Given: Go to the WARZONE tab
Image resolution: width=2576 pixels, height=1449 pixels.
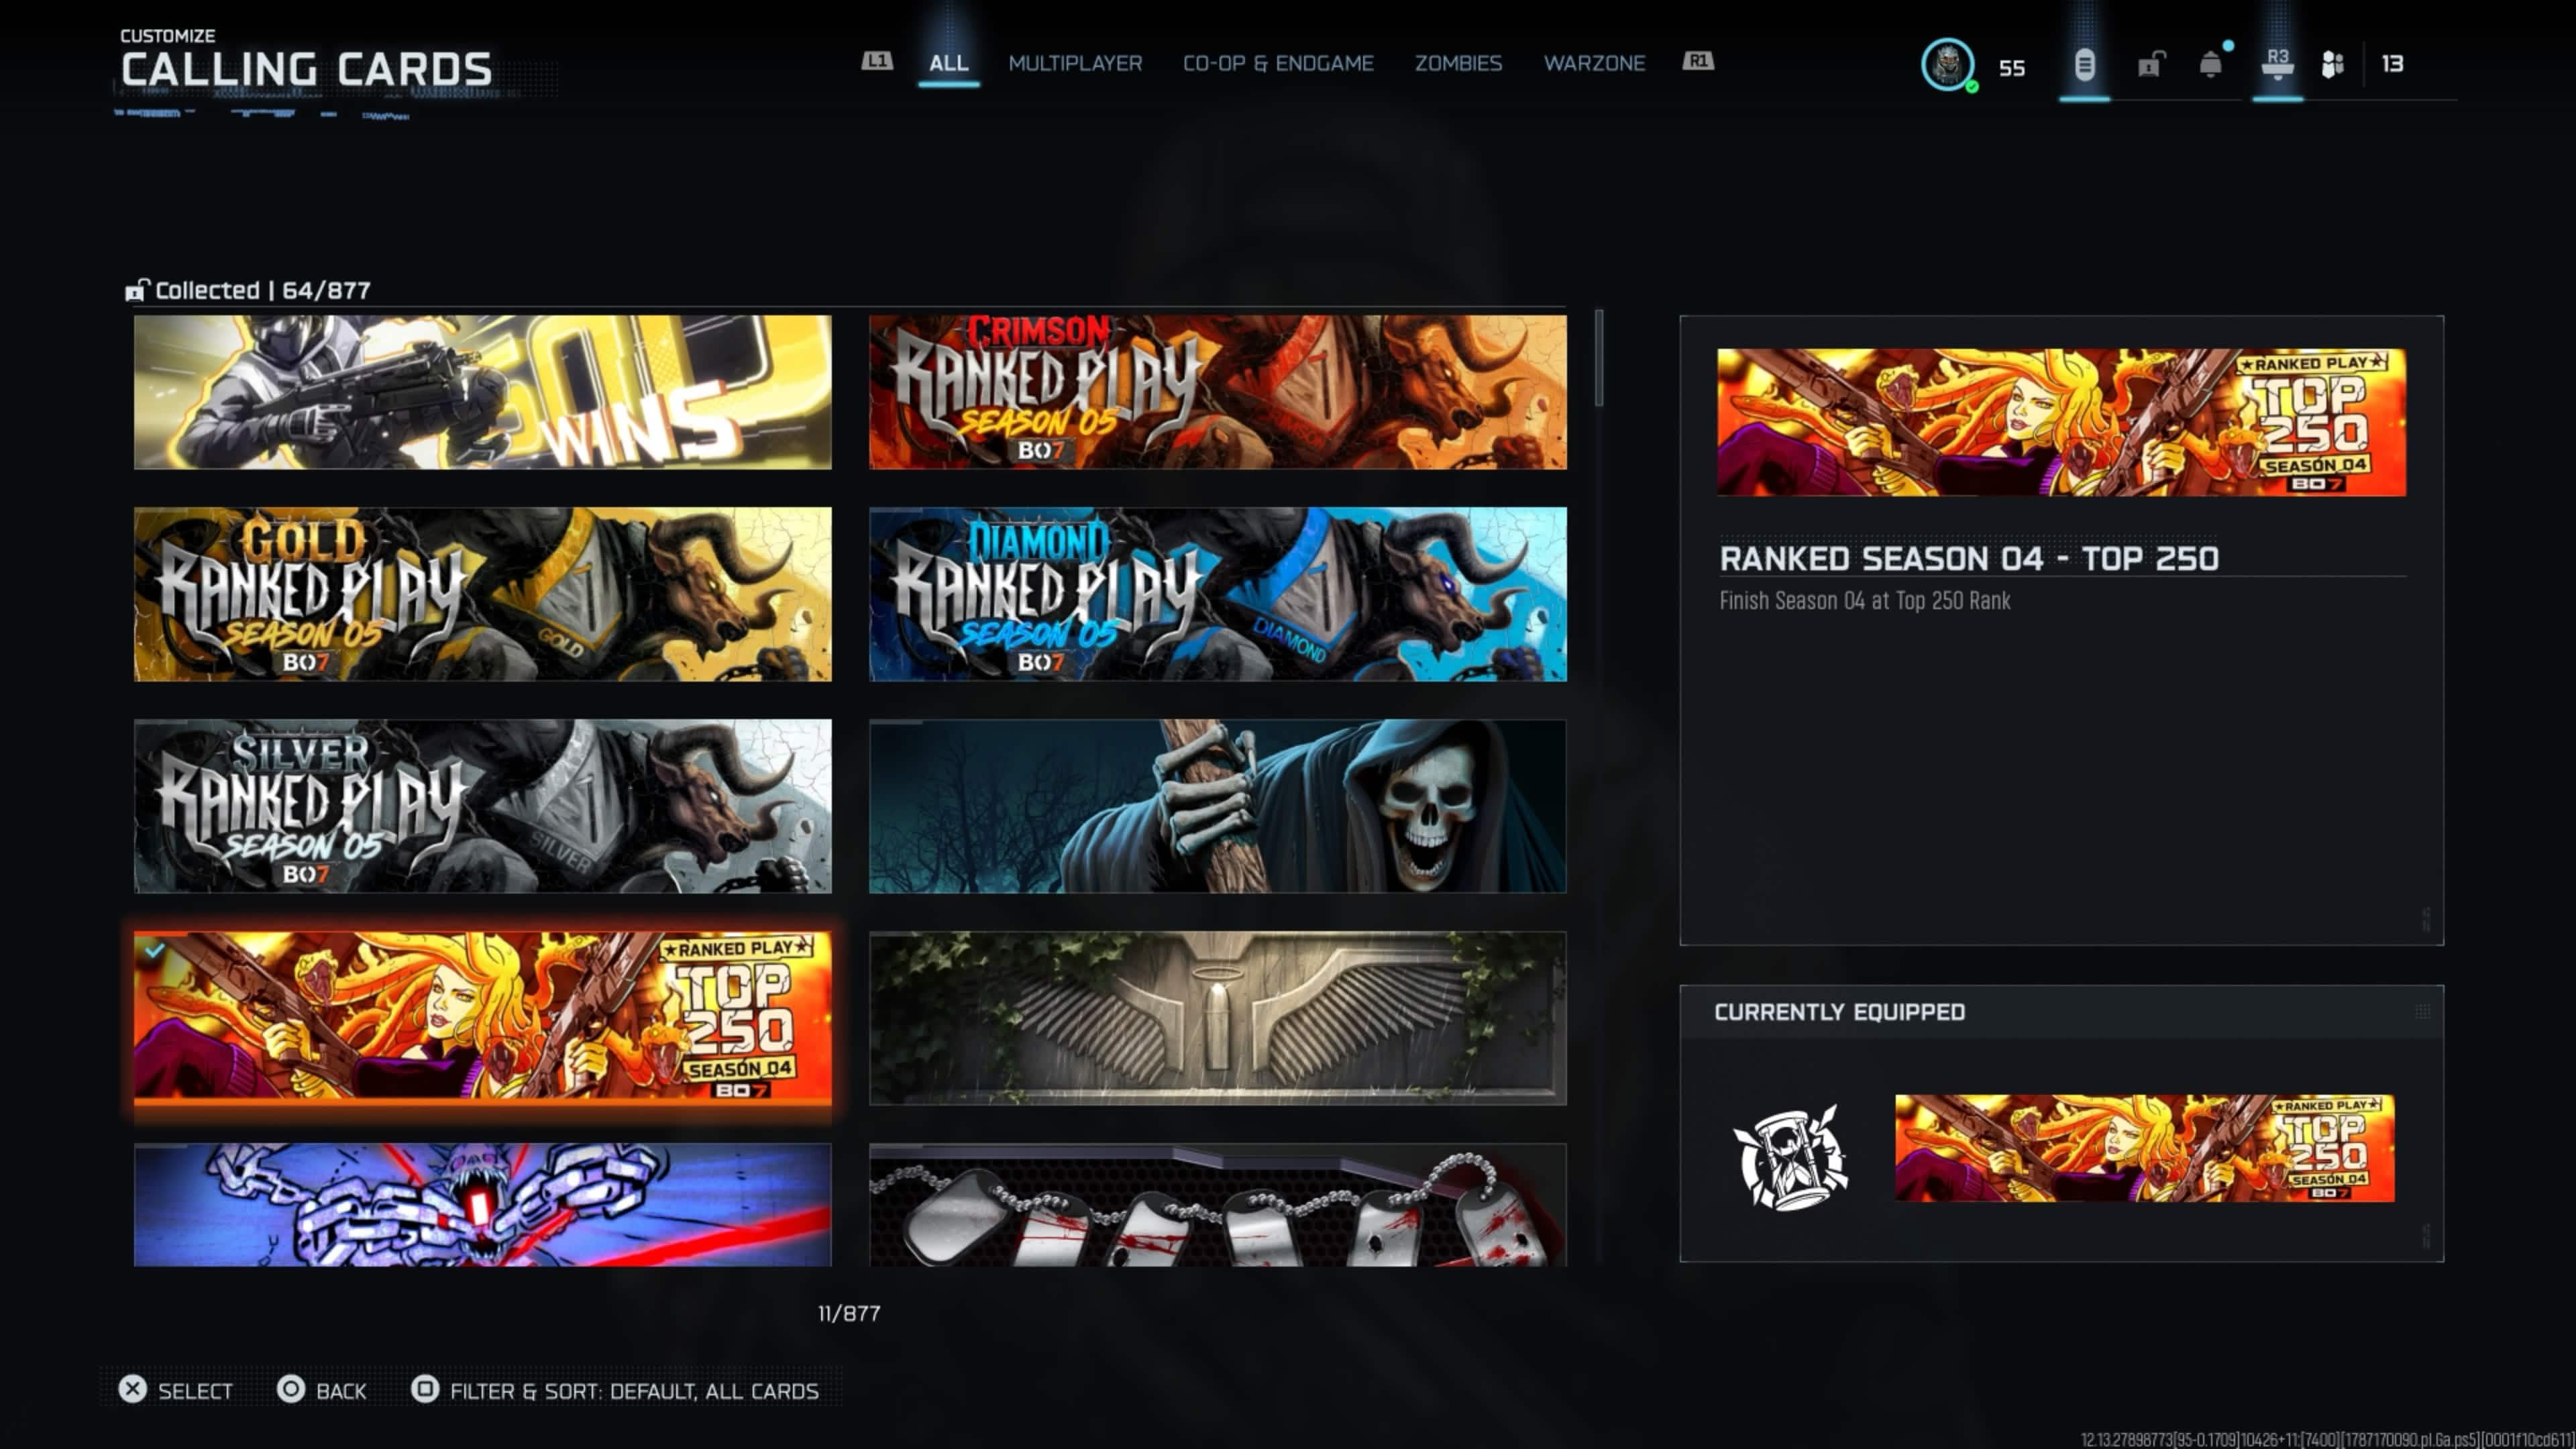Looking at the screenshot, I should coord(1594,63).
